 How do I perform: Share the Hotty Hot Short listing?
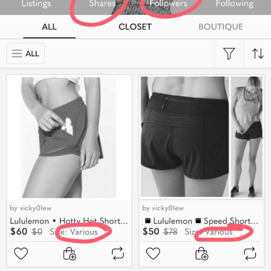(118, 254)
